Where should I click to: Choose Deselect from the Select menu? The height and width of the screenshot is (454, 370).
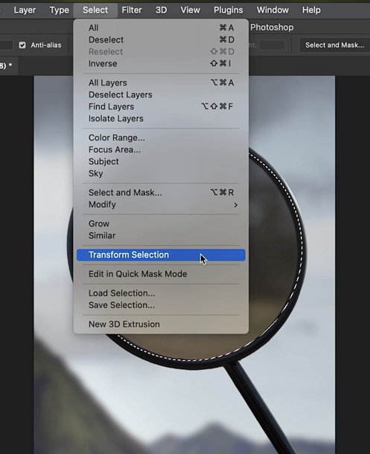click(161, 39)
